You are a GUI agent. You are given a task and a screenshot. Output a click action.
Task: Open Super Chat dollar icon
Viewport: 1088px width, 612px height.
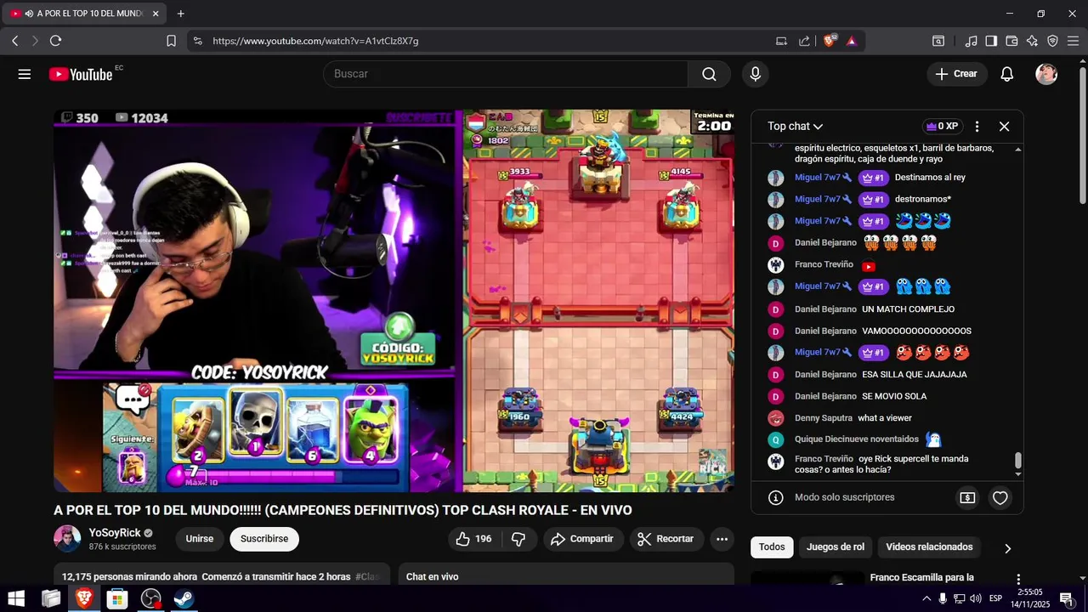tap(967, 498)
